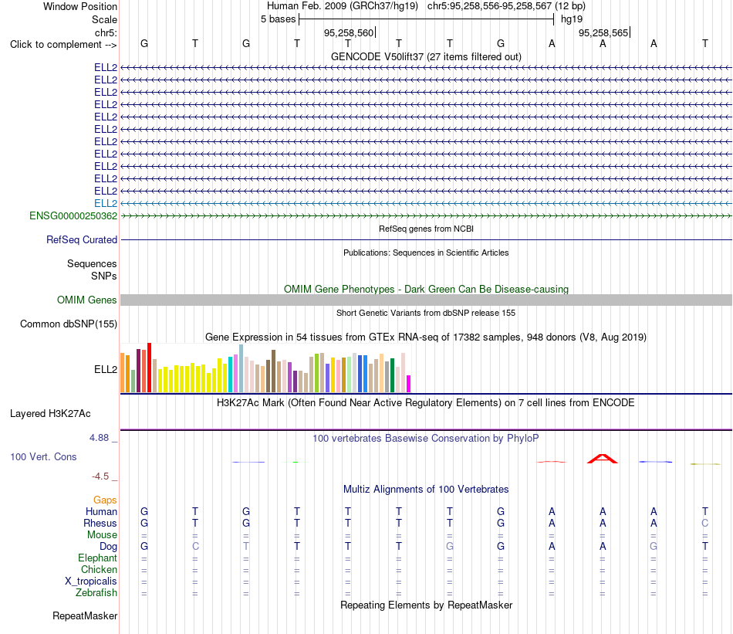
Task: Open 'Short Genetic Variants from dbSNP release 155' title
Action: [426, 313]
